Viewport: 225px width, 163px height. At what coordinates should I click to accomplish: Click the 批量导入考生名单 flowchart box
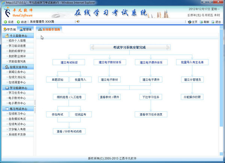(x=192, y=62)
